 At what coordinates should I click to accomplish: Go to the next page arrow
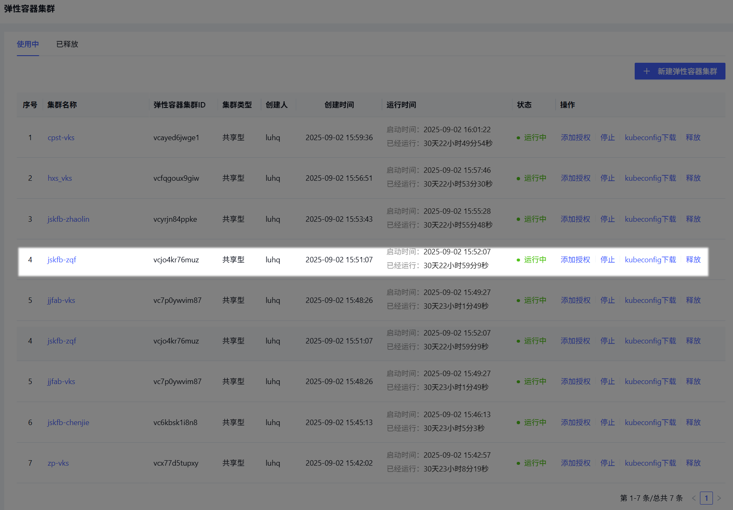click(x=719, y=498)
